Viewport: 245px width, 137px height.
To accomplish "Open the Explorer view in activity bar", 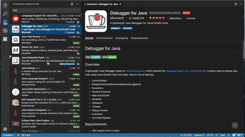I will coord(5,5).
